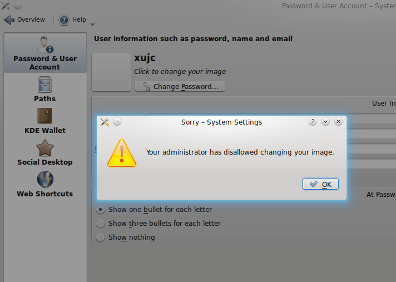Click the blue Help question mark icon

tap(64, 19)
